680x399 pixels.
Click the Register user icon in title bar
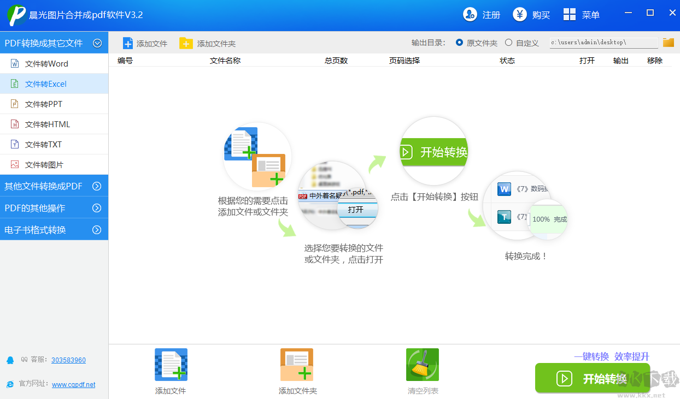tap(470, 15)
